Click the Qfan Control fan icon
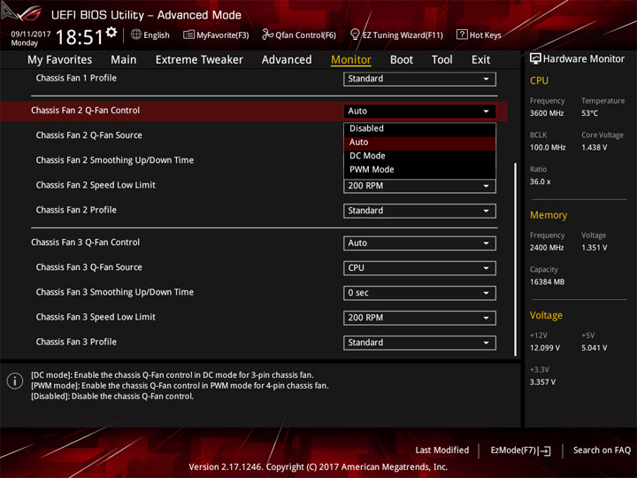The width and height of the screenshot is (637, 478). point(267,35)
